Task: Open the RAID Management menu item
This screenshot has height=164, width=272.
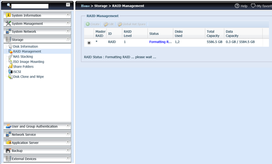Action: [27, 52]
